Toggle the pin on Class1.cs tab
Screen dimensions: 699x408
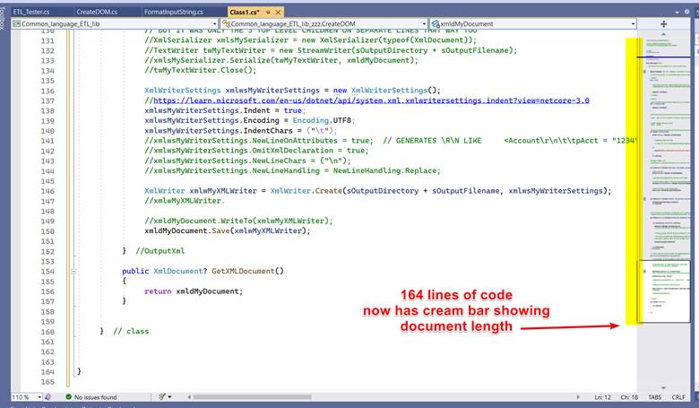pos(268,12)
